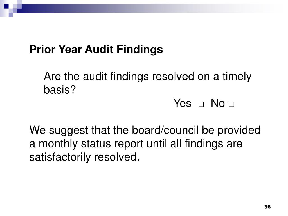Click the 'Yes' label text

[182, 103]
